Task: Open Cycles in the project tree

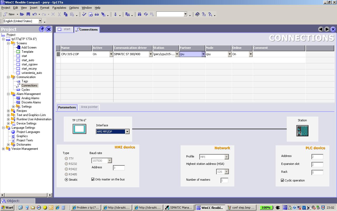Action: pos(26,90)
